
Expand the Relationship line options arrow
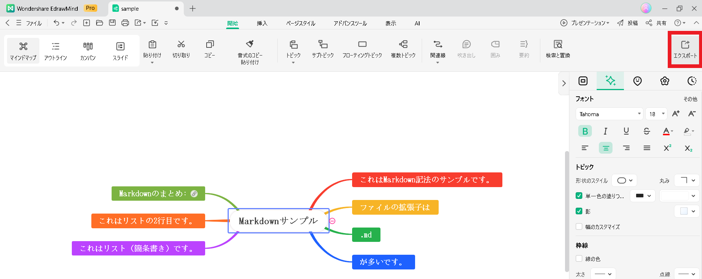438,63
